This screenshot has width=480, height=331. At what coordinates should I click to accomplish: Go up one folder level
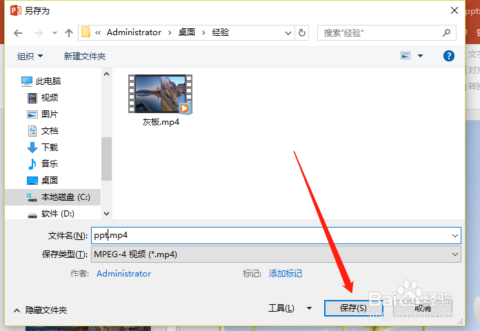(x=69, y=33)
